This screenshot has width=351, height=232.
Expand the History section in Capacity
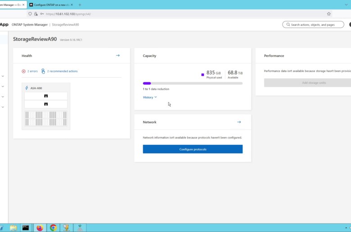click(x=150, y=97)
